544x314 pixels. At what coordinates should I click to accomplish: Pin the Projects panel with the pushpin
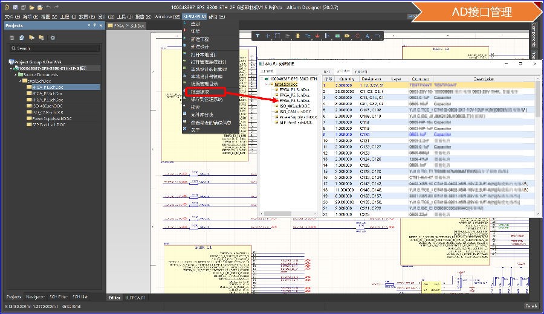click(x=94, y=26)
